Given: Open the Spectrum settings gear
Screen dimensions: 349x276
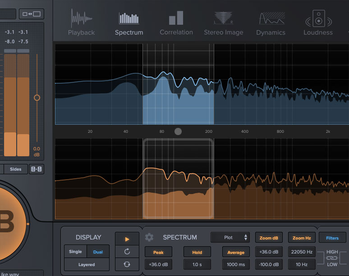Looking at the screenshot, I should pos(149,237).
